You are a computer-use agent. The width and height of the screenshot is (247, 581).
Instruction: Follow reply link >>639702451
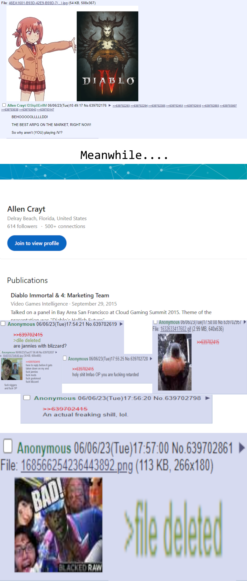point(175,106)
